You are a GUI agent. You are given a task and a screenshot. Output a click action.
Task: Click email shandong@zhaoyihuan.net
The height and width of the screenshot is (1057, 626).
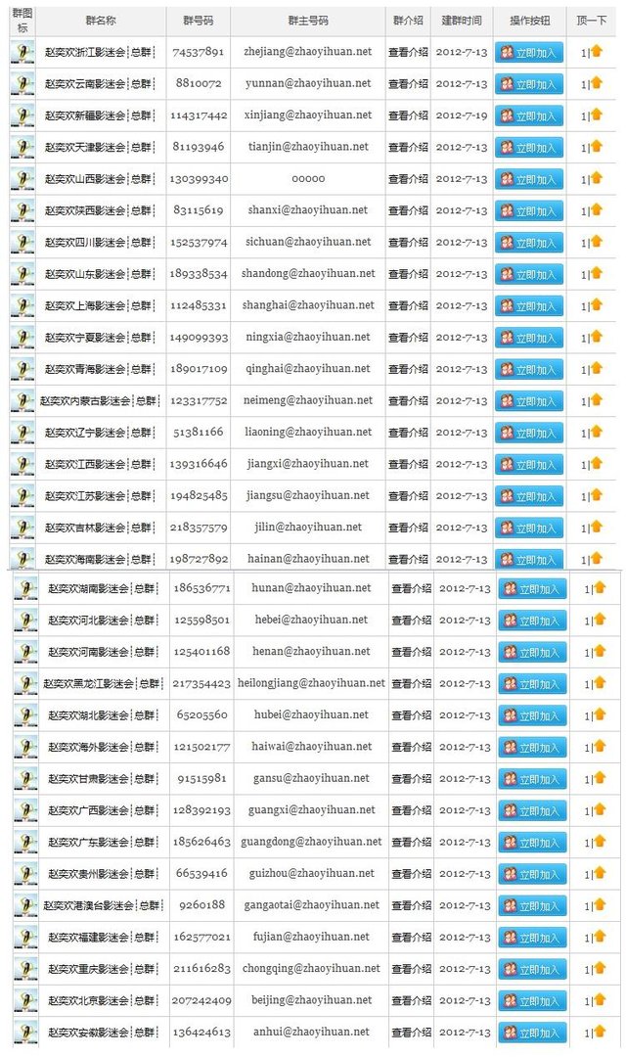pyautogui.click(x=308, y=274)
